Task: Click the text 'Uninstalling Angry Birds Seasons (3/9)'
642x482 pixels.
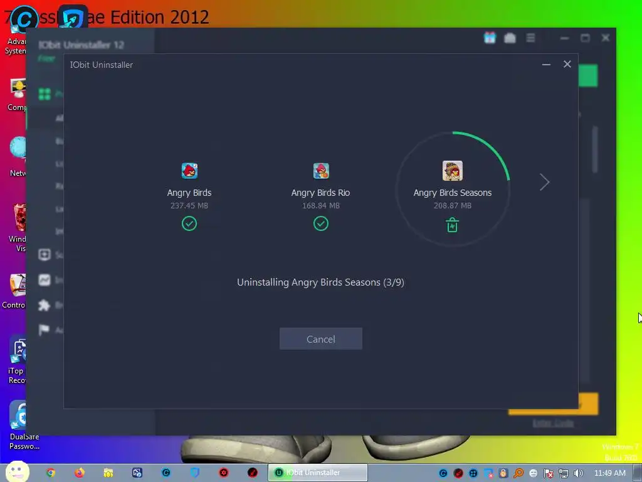Action: [320, 282]
